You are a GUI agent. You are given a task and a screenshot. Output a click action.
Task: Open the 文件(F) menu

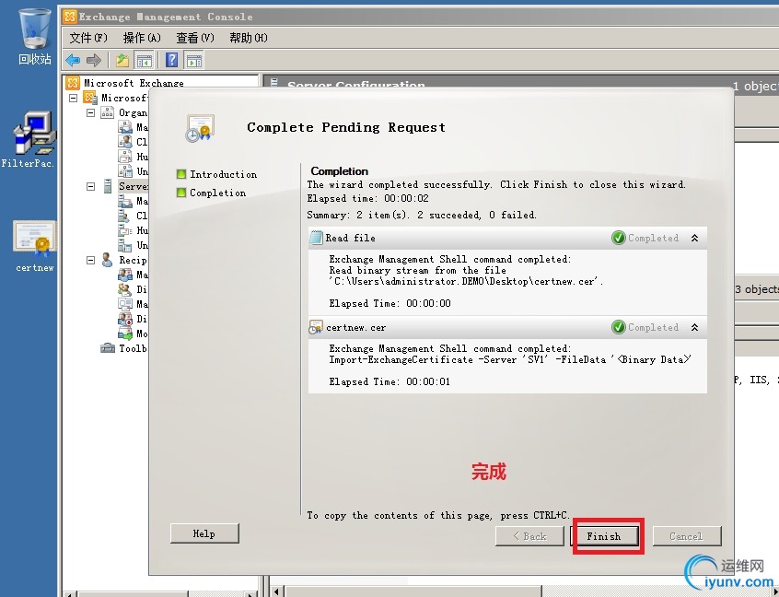pyautogui.click(x=88, y=38)
